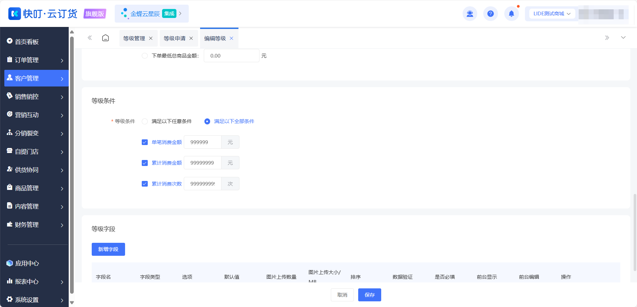Go to home via house icon
This screenshot has height=307, width=637.
click(x=105, y=38)
